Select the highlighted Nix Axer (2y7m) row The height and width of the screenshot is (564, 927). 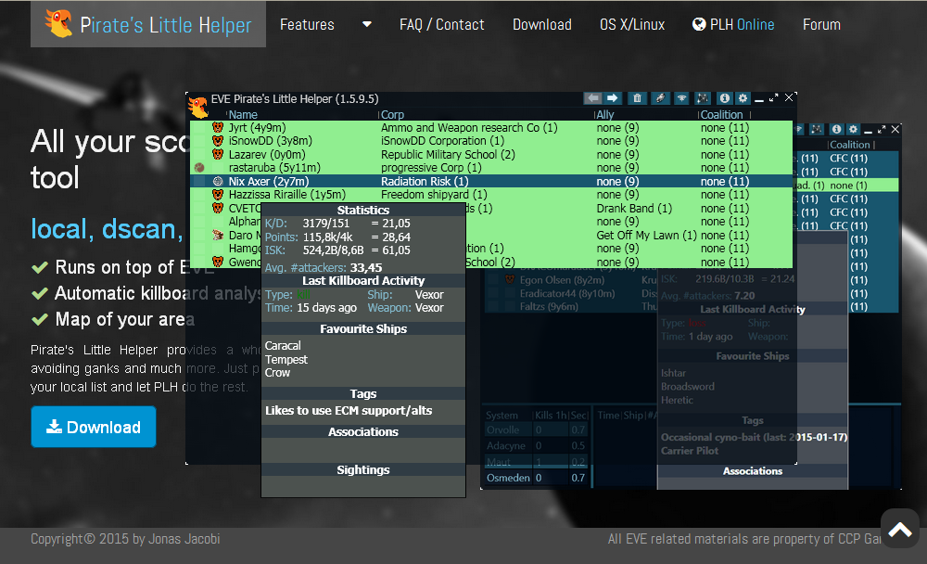coord(490,181)
